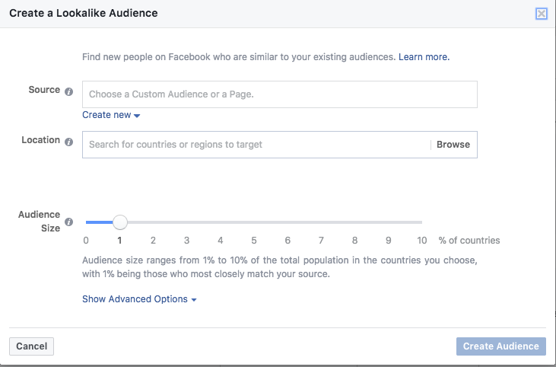The width and height of the screenshot is (556, 367).
Task: Click the Location info icon
Action: point(68,142)
